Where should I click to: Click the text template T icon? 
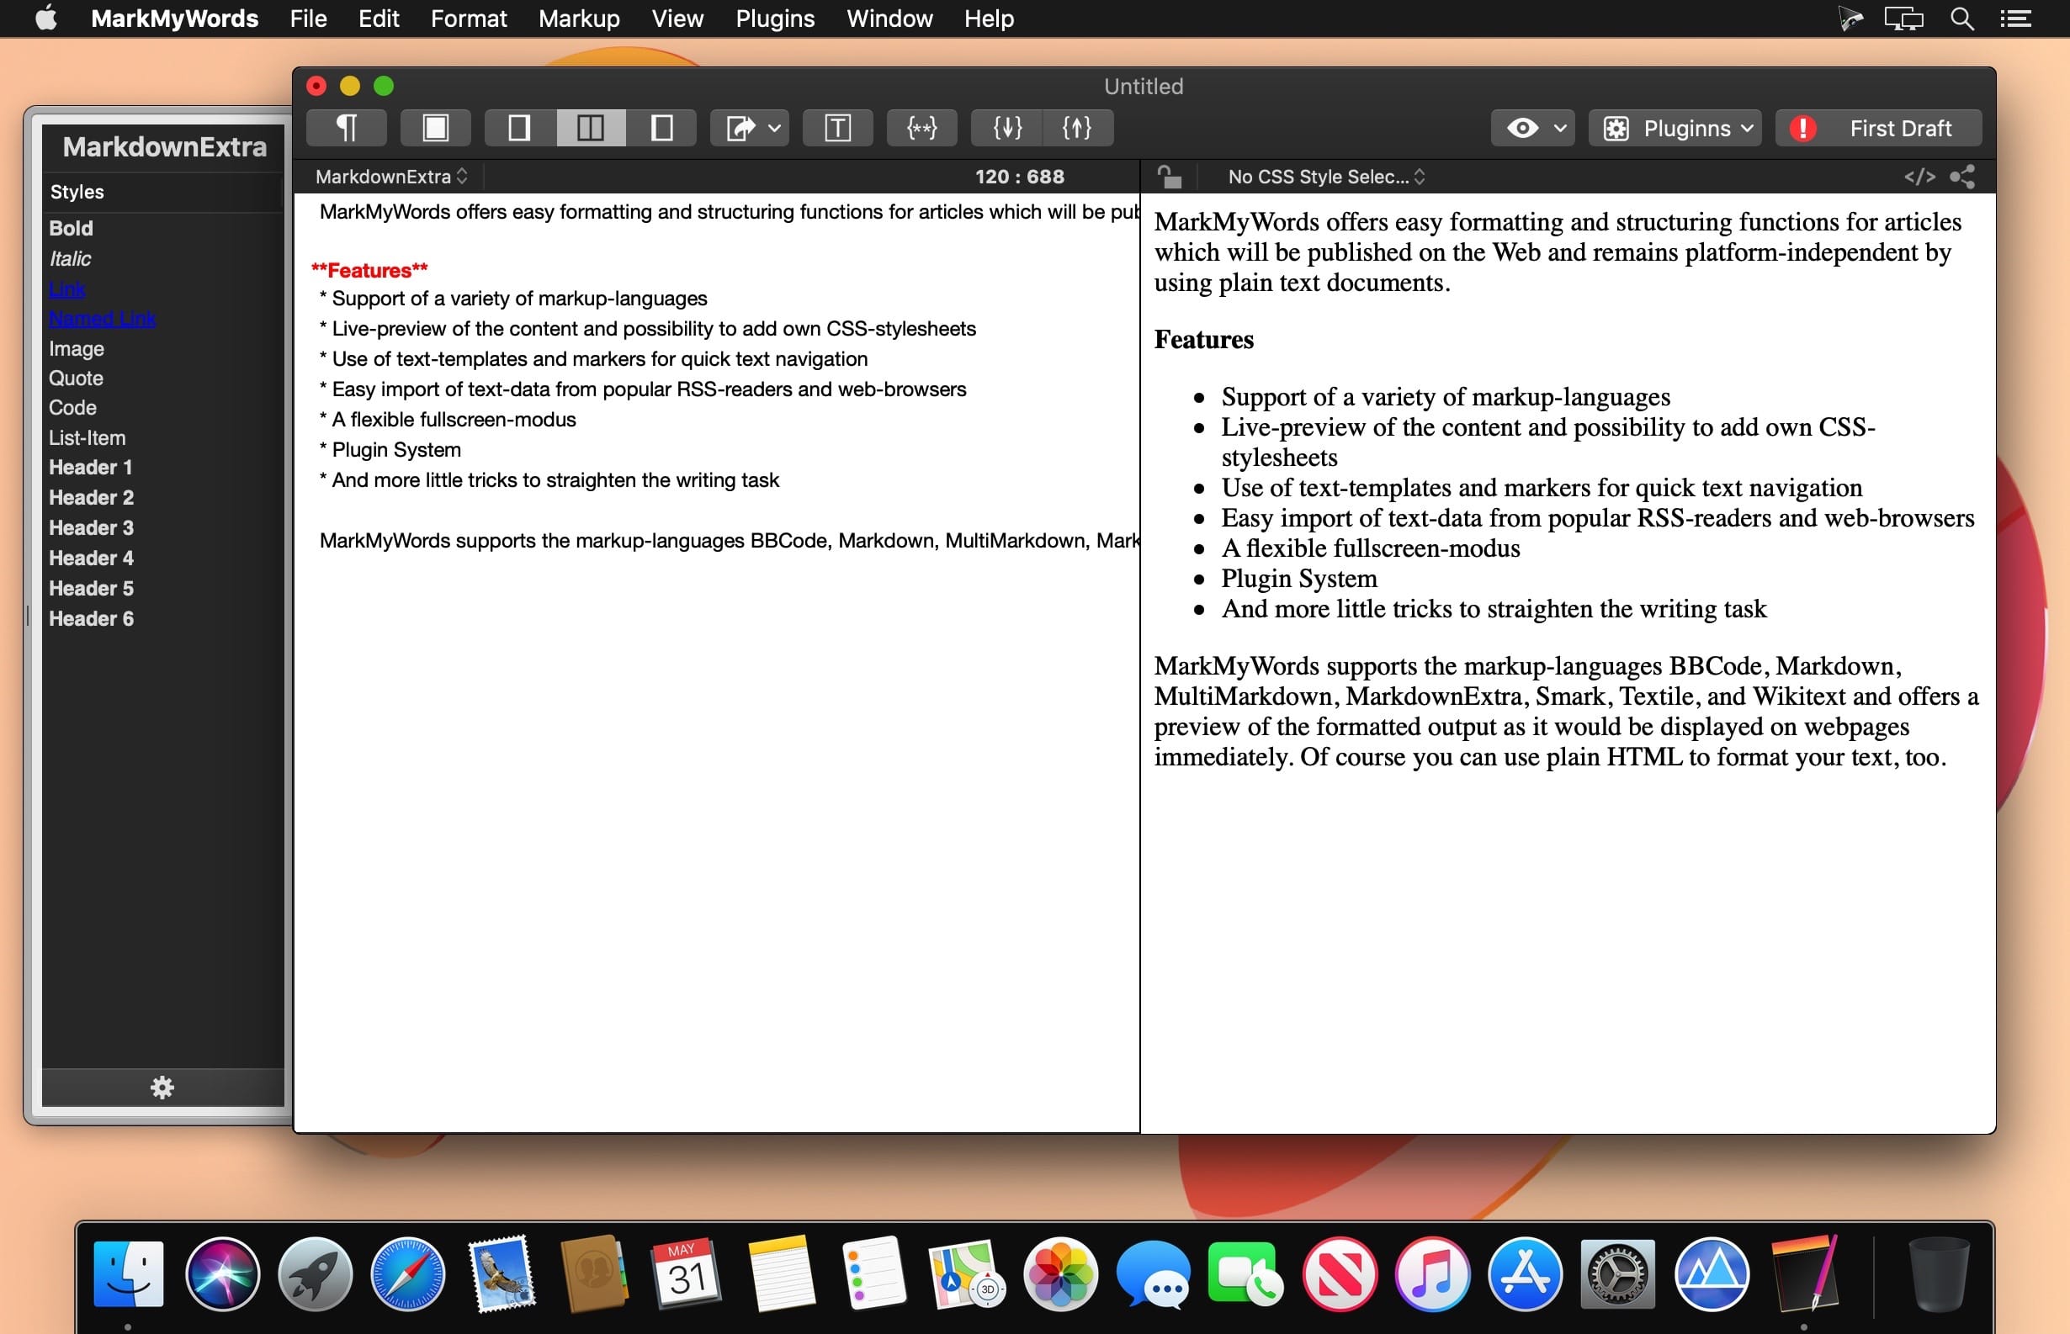pyautogui.click(x=837, y=128)
